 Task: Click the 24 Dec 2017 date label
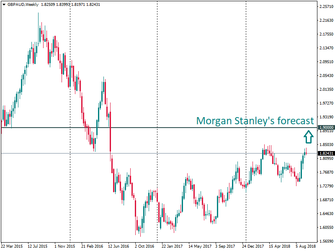(x=253, y=247)
